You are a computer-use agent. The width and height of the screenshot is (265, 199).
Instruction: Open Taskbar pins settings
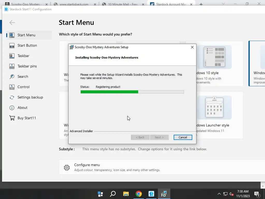pyautogui.click(x=27, y=66)
